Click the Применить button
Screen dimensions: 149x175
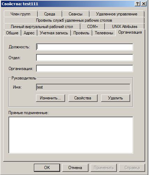pos(104,168)
